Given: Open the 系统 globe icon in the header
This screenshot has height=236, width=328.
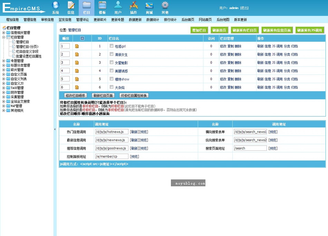Looking at the screenshot, I should click(x=56, y=5).
